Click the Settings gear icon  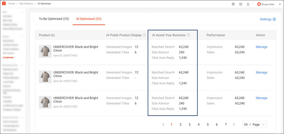tap(274, 19)
